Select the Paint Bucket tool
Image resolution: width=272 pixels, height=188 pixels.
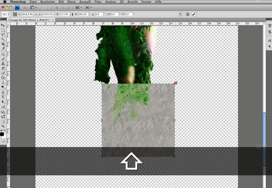(x=3, y=78)
